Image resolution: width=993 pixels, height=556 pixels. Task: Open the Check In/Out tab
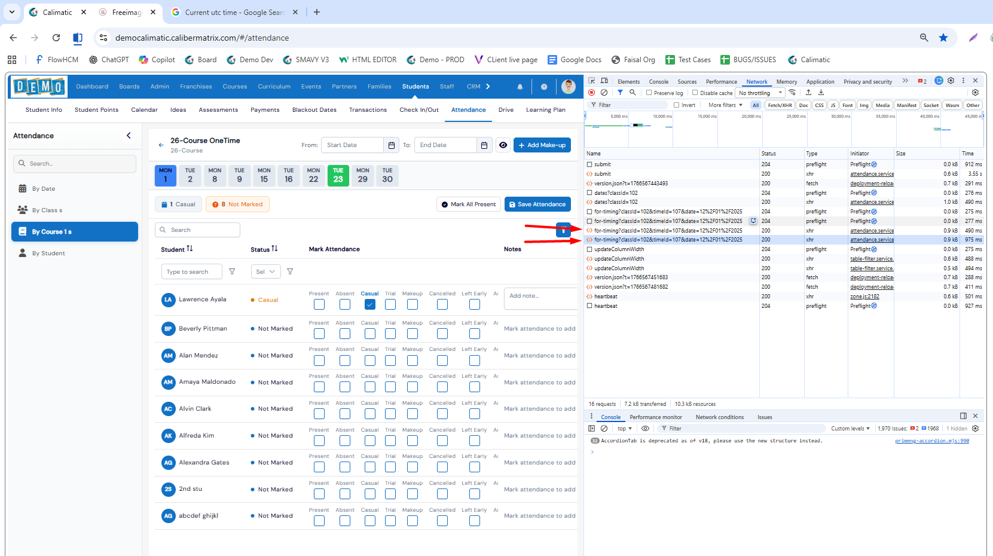pos(418,110)
